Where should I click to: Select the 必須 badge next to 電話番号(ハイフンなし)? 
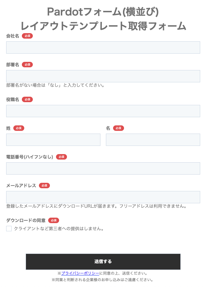point(61,157)
